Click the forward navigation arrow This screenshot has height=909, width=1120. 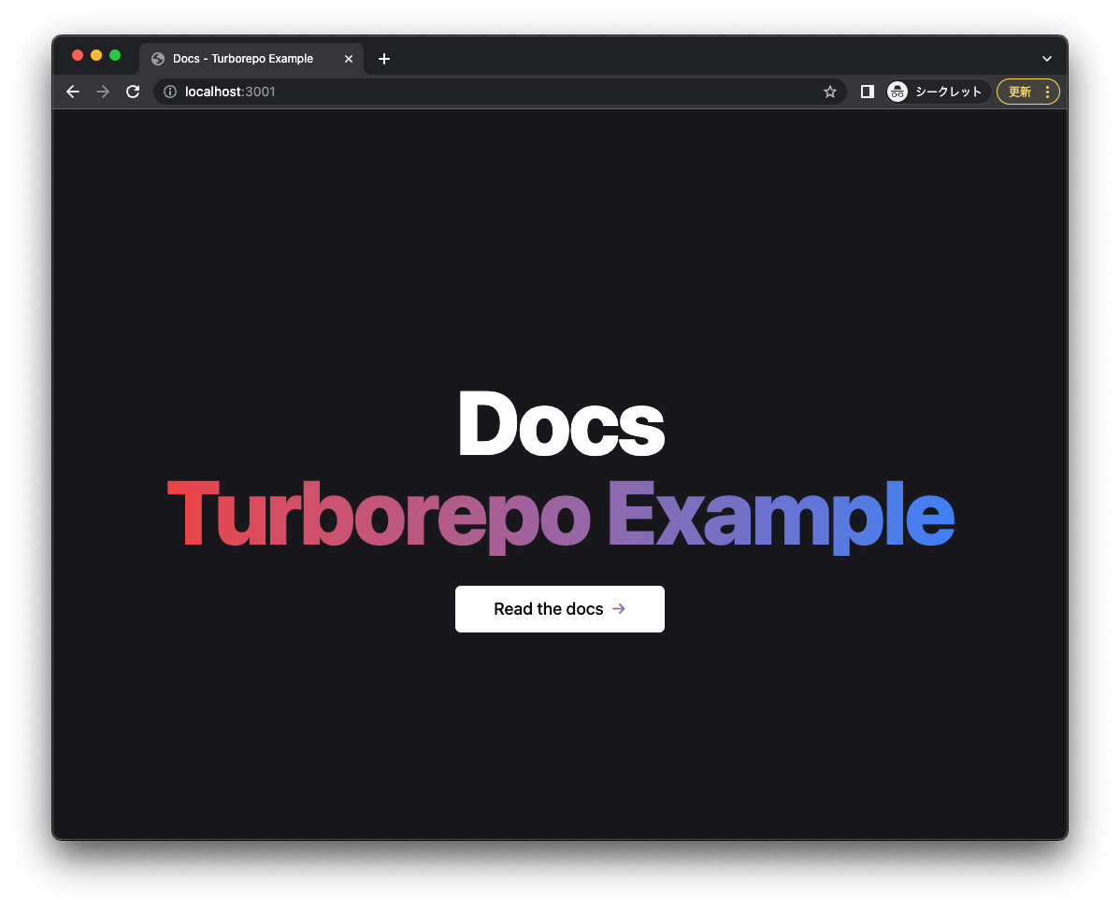103,92
